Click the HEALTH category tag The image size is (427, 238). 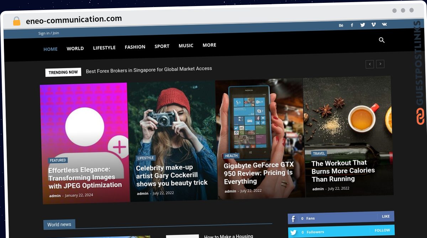[231, 156]
